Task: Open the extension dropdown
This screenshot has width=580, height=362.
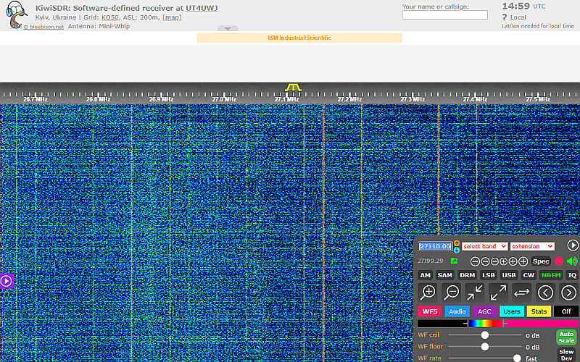Action: tap(532, 246)
